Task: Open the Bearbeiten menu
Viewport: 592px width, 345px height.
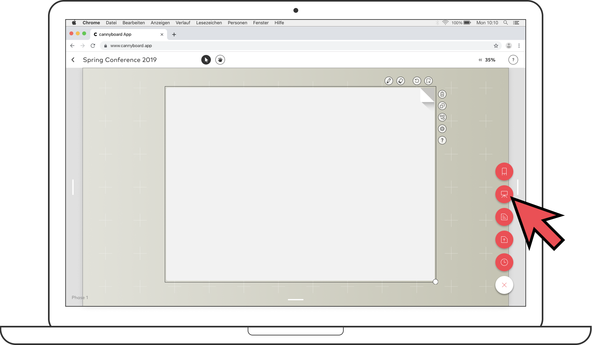Action: click(x=134, y=23)
